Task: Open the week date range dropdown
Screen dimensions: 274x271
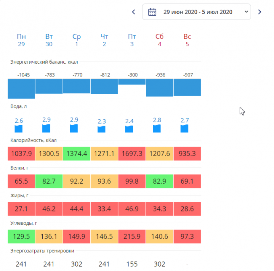Action: point(197,12)
